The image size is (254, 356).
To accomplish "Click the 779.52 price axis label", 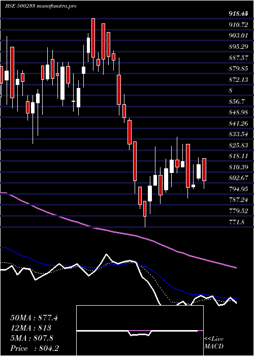I will coord(239,211).
